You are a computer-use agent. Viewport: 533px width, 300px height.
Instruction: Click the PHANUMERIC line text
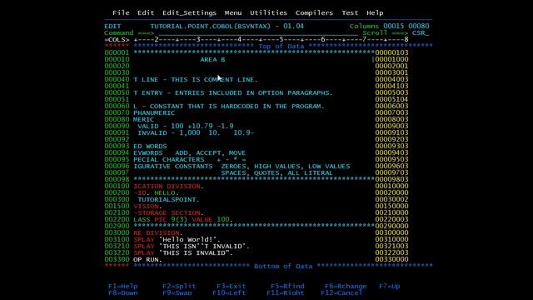click(x=154, y=113)
